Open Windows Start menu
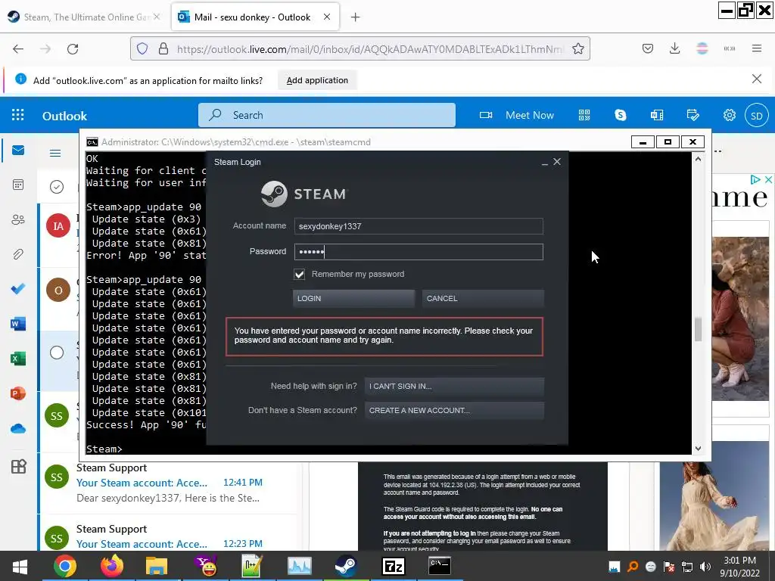Image resolution: width=775 pixels, height=581 pixels. click(19, 566)
